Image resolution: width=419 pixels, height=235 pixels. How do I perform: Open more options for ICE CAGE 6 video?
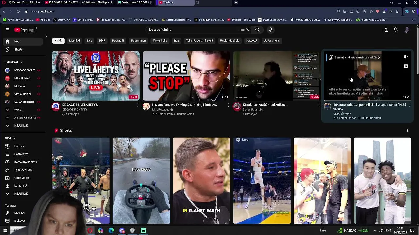pyautogui.click(x=138, y=105)
